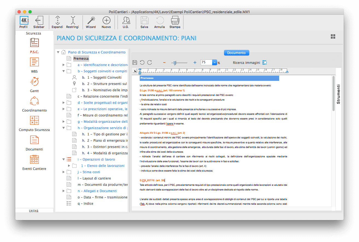
Task: Click the plus zoom-in icon
Action: coord(195,62)
